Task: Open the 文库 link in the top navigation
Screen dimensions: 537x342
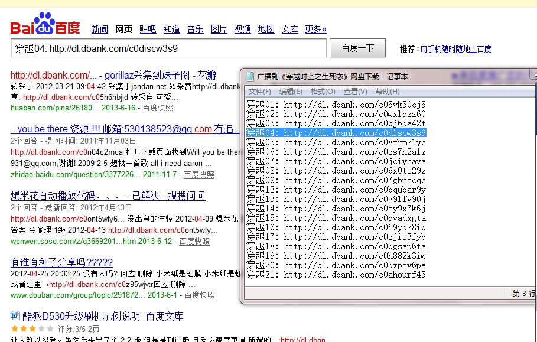Action: click(289, 29)
